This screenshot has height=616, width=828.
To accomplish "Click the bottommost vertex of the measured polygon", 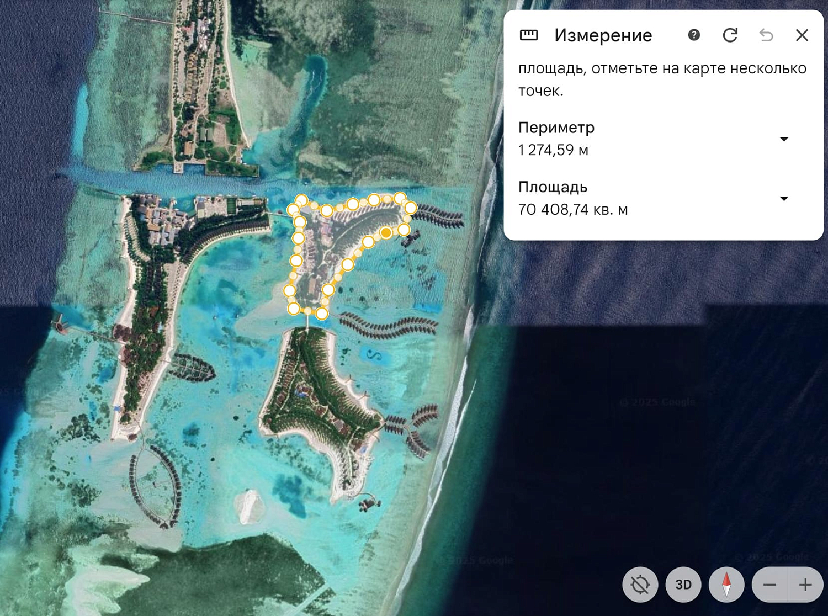I will point(322,315).
